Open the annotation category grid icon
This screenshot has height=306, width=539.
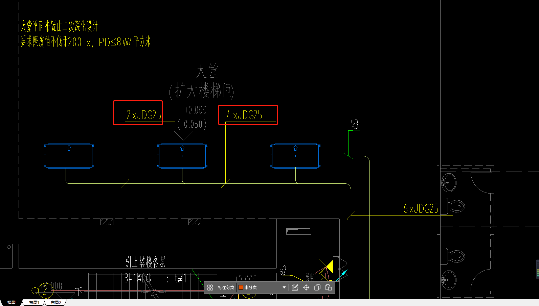[x=210, y=287]
